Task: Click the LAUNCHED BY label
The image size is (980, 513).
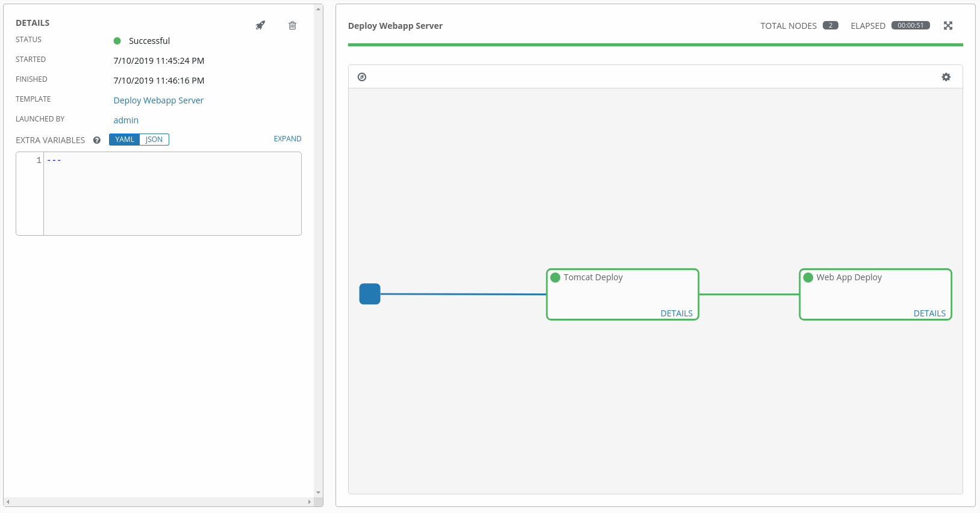Action: tap(40, 119)
